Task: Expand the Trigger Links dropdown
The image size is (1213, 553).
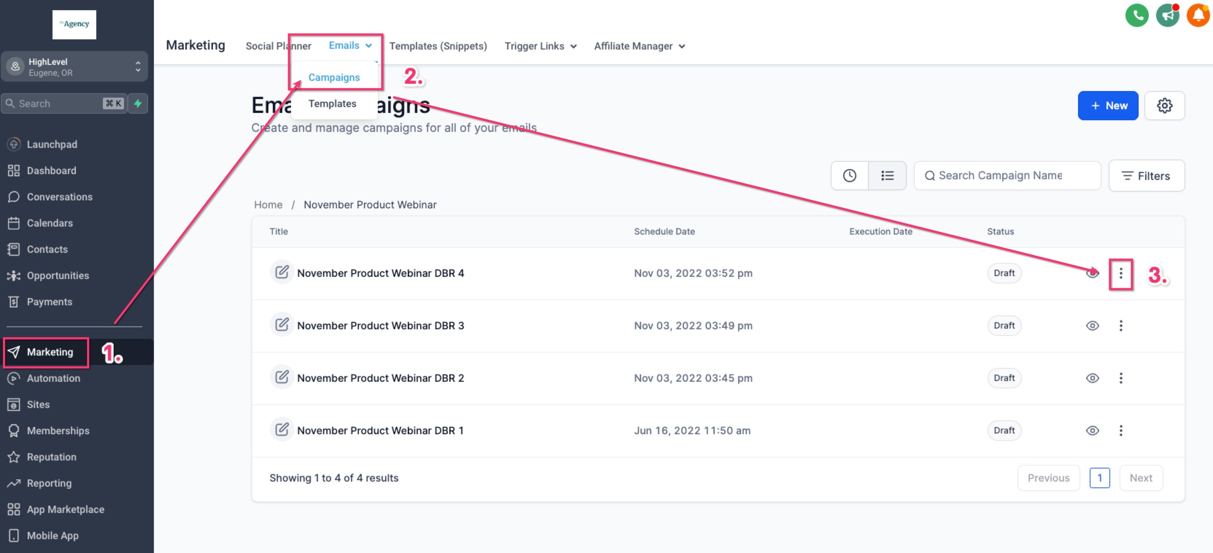Action: pos(540,46)
